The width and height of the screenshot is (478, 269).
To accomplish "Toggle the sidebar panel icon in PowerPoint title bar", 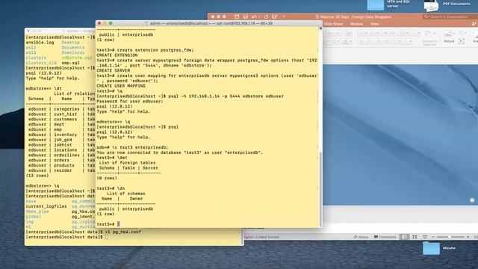I will point(237,16).
